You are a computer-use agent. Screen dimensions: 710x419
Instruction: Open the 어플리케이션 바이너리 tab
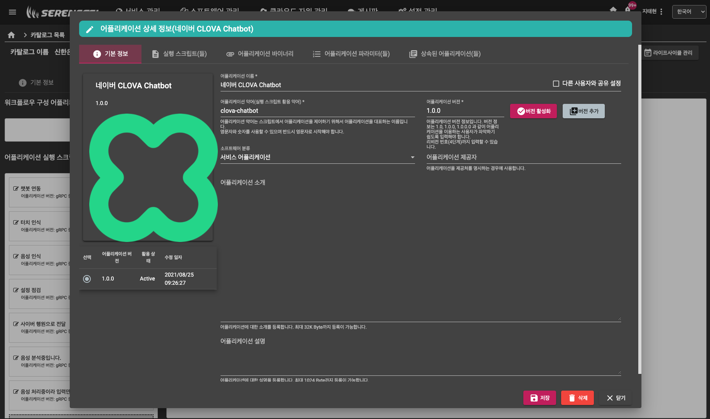[260, 54]
